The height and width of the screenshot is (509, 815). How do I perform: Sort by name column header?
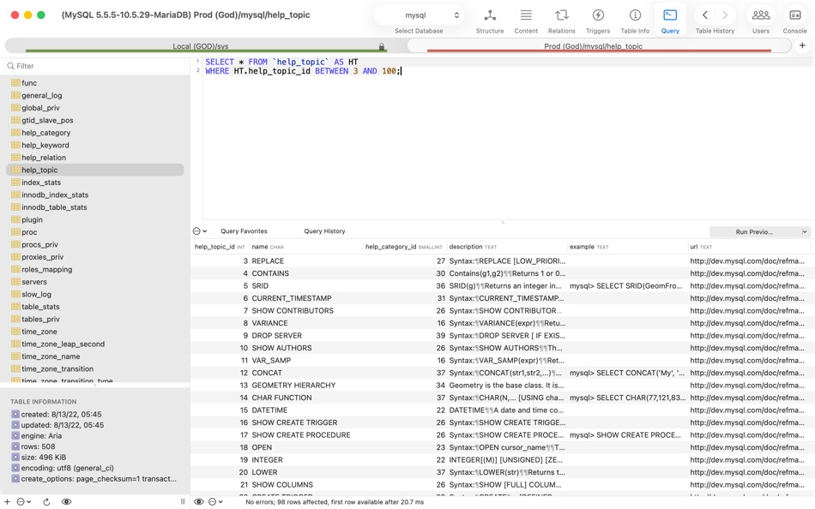click(x=306, y=247)
